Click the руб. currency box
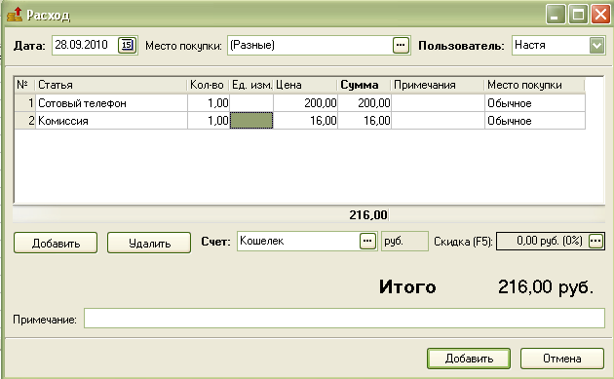Image resolution: width=614 pixels, height=379 pixels. coord(404,242)
